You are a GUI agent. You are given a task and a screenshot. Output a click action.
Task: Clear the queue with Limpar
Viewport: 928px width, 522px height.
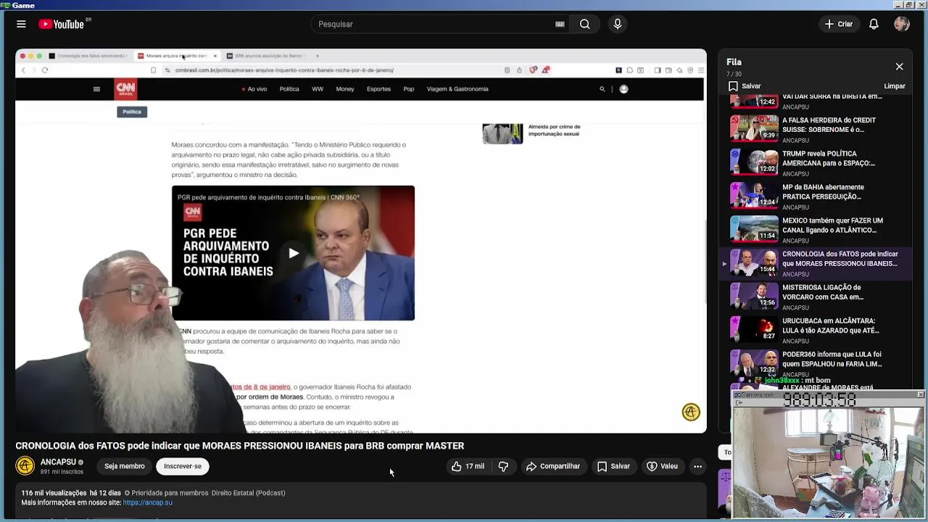(x=895, y=86)
